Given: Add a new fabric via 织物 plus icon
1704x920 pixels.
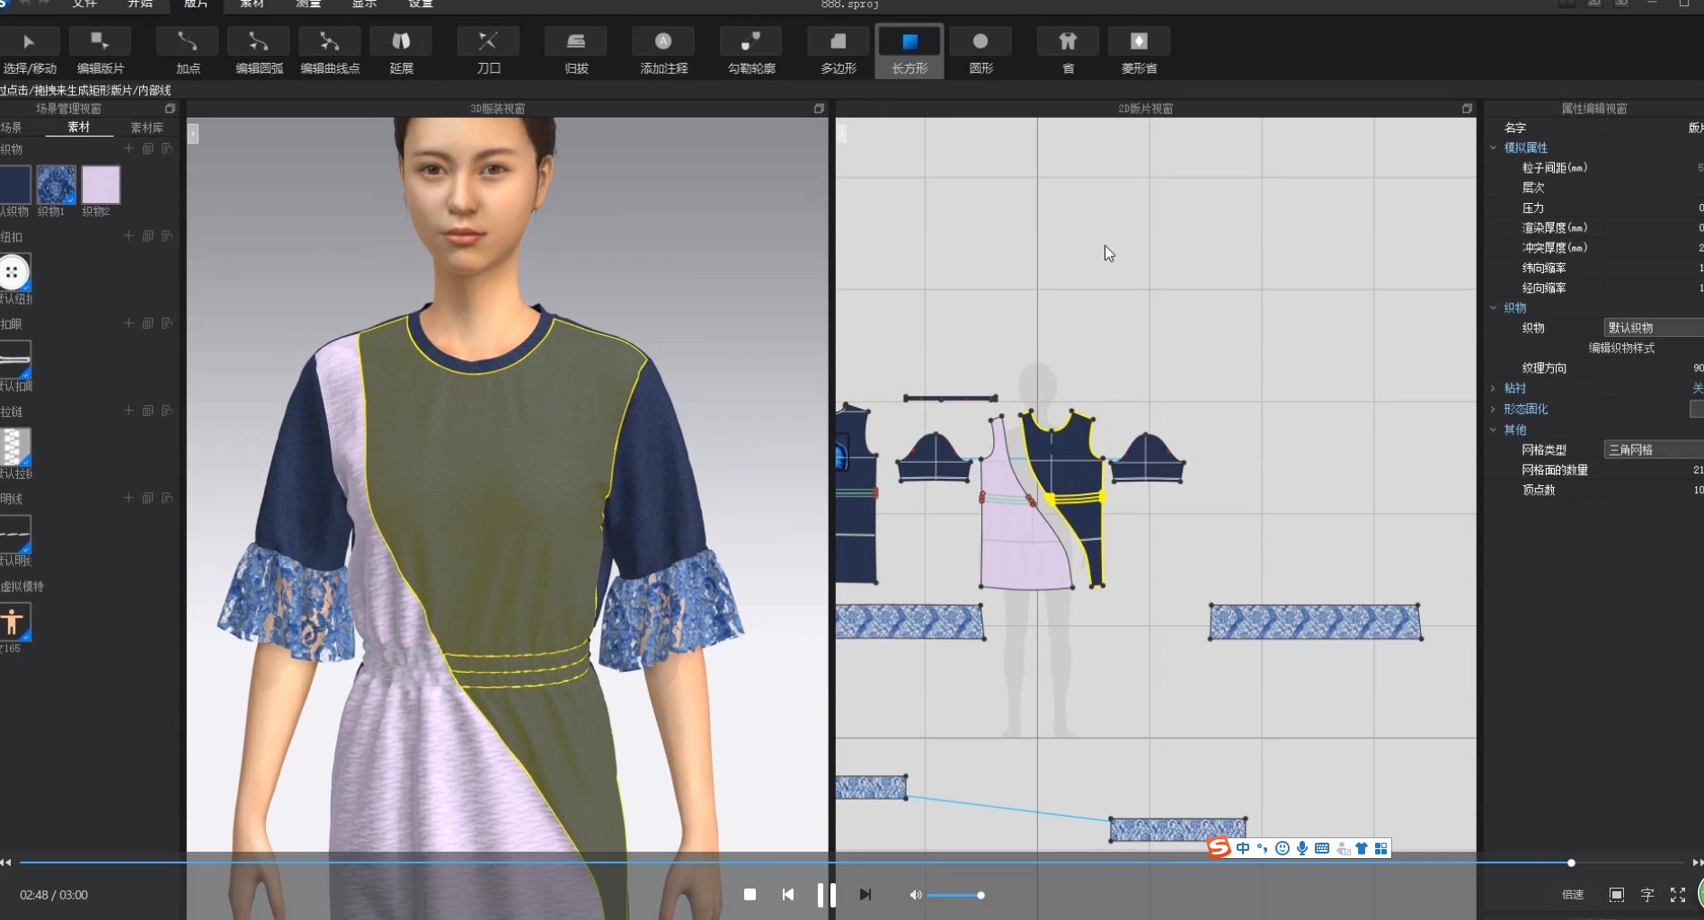Looking at the screenshot, I should tap(129, 148).
